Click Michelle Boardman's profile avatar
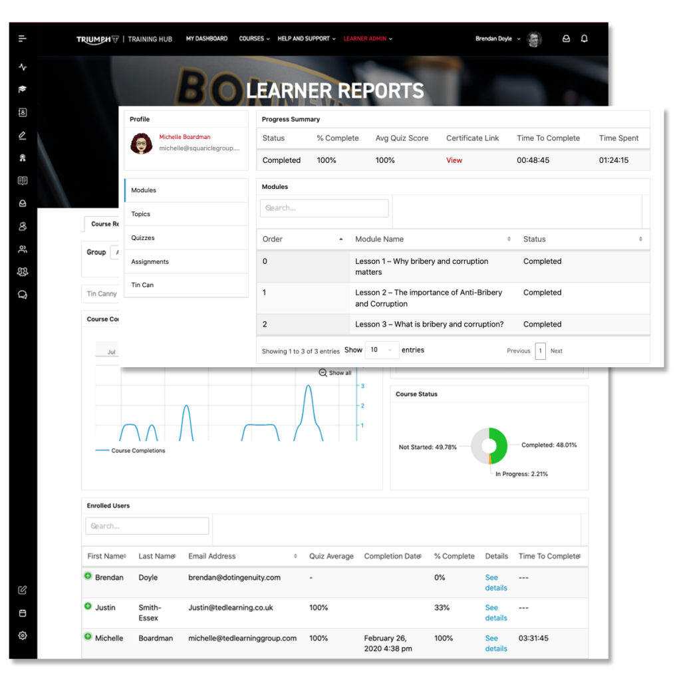Screen dimensions: 681x681 pos(141,144)
